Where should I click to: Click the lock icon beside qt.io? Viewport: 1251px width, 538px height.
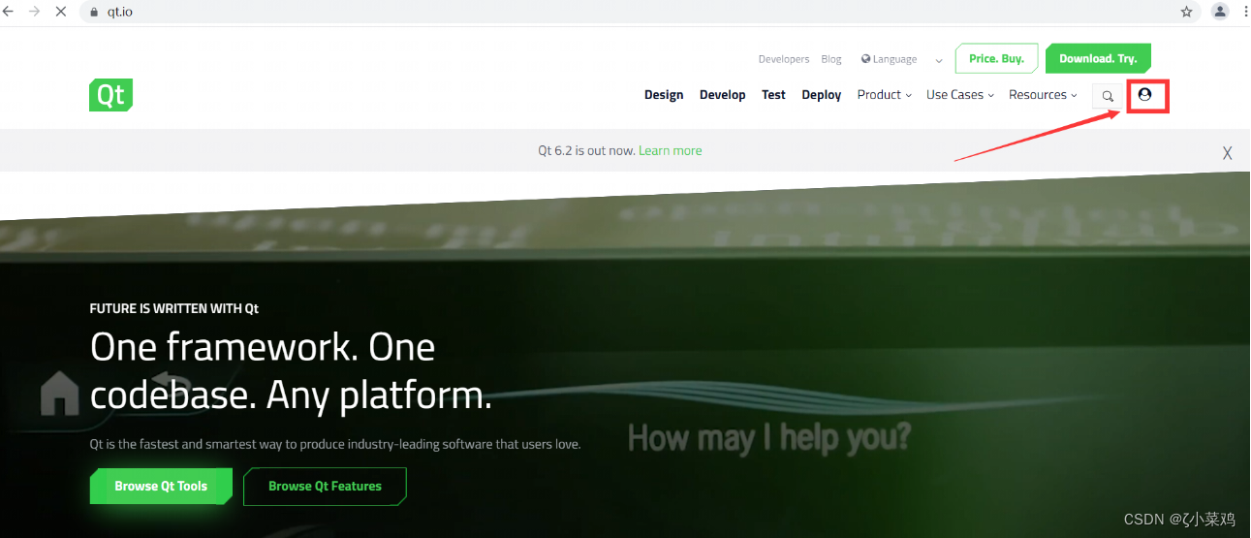(94, 13)
